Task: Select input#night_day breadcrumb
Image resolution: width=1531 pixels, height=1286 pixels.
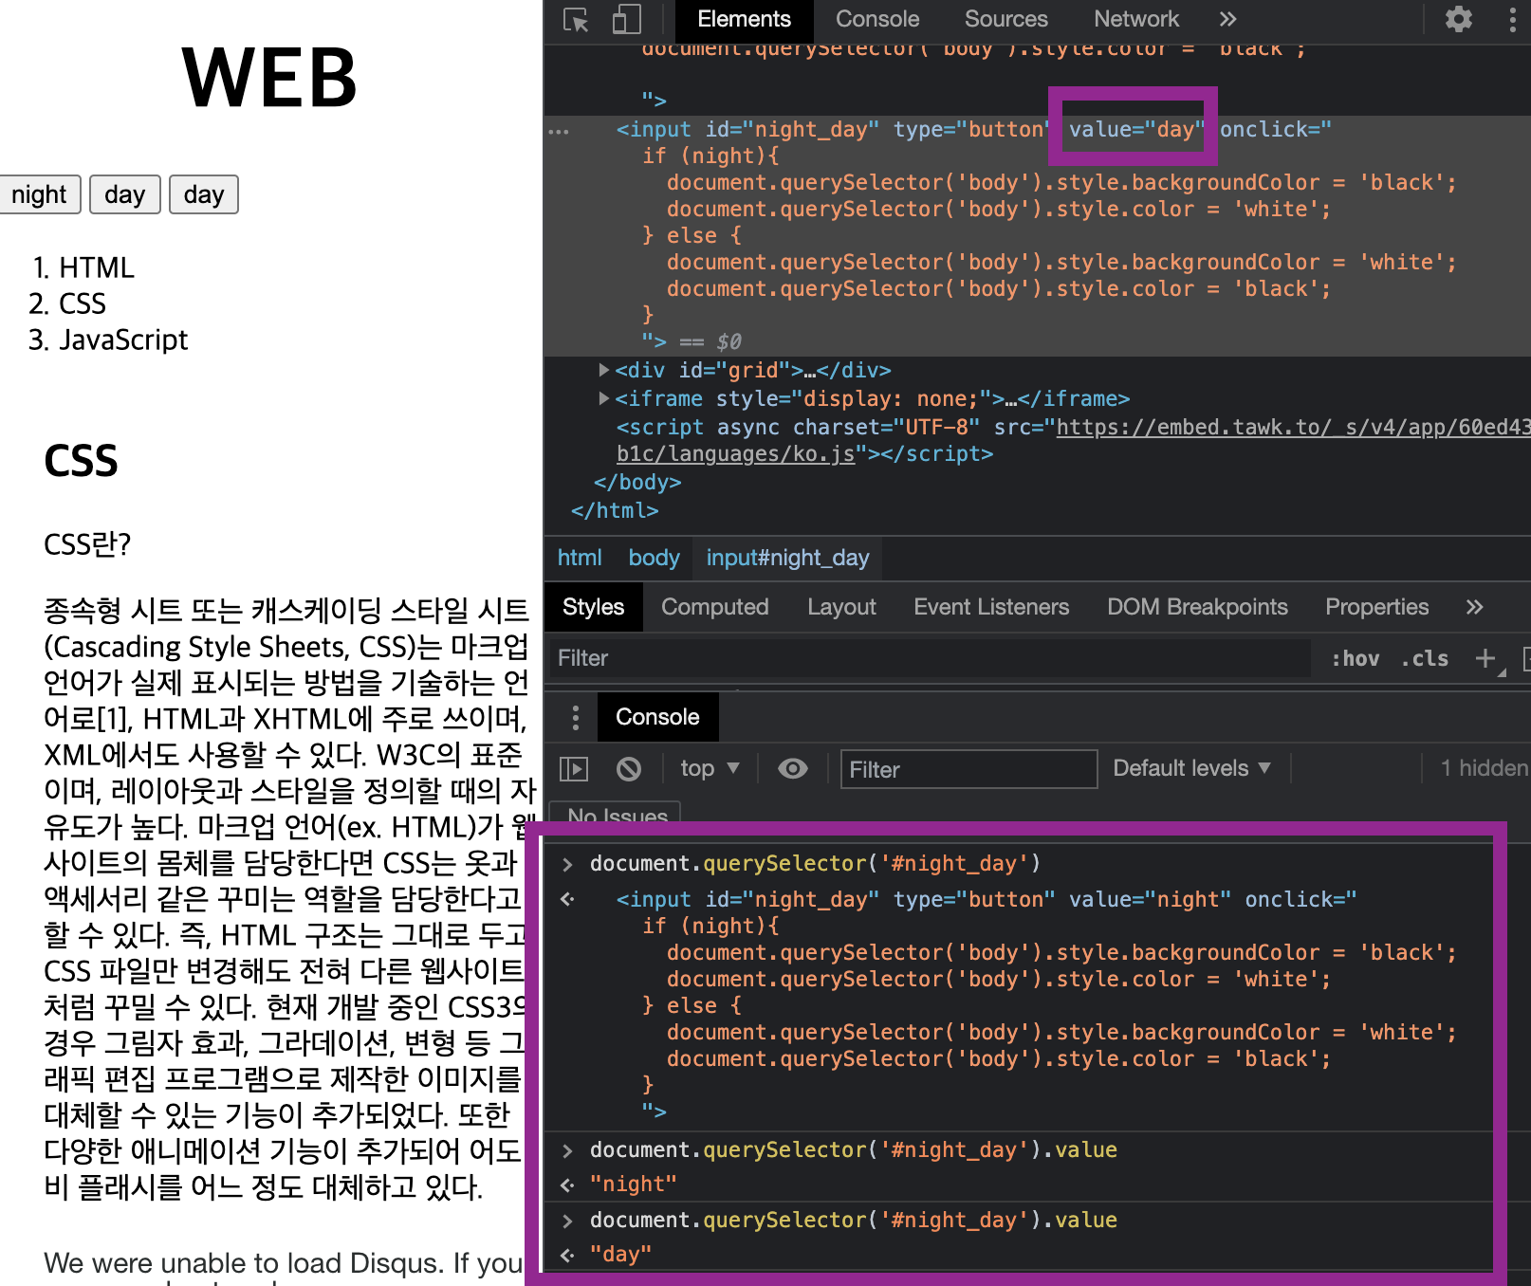Action: tap(787, 558)
